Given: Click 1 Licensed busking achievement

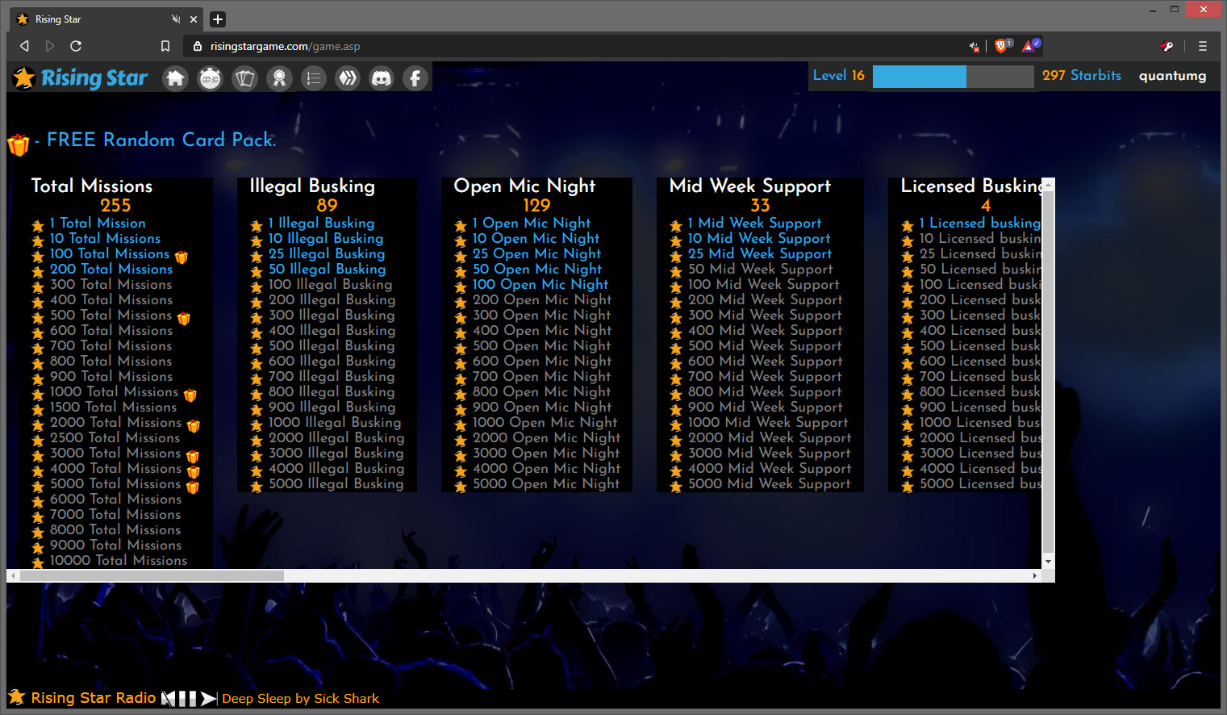Looking at the screenshot, I should [x=980, y=223].
